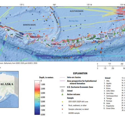
Task: Select island marker 4 near Kiska
Action: coord(42,42)
